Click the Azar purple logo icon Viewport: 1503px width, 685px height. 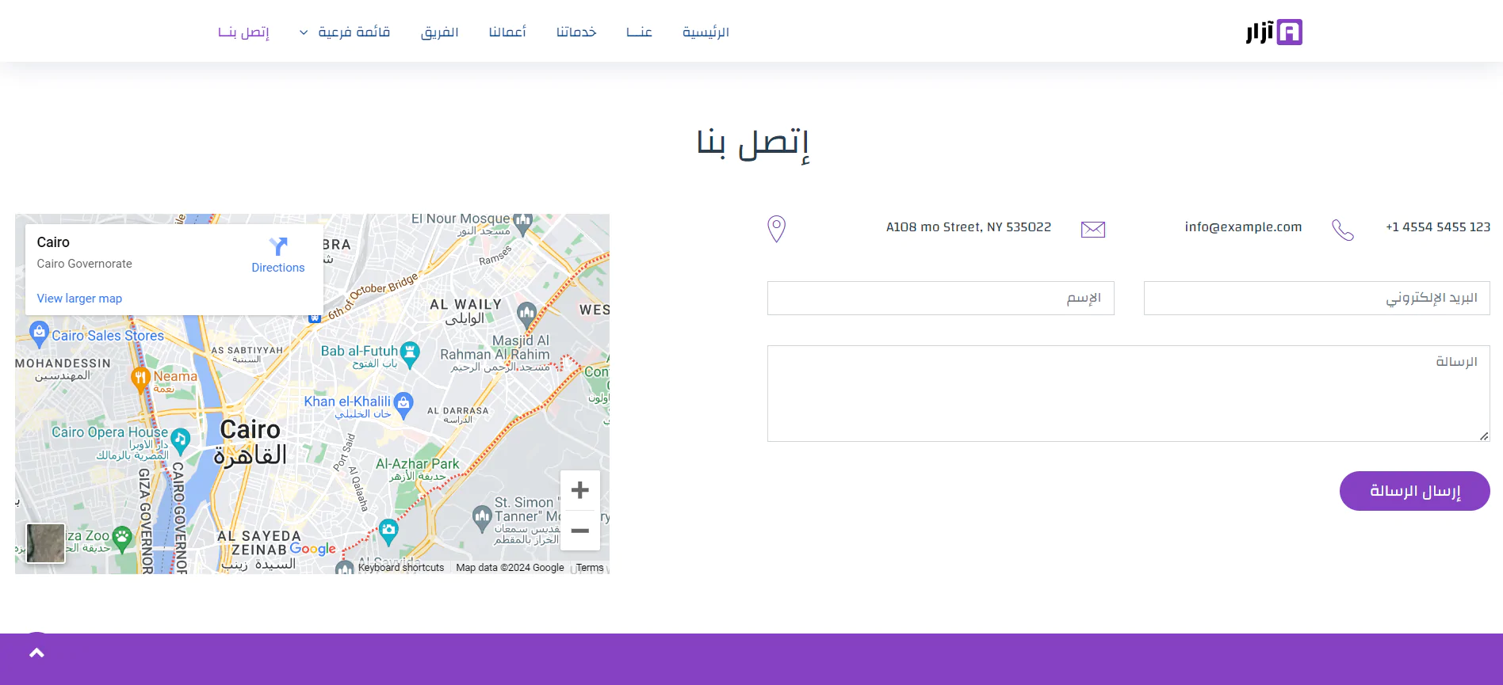(x=1289, y=32)
